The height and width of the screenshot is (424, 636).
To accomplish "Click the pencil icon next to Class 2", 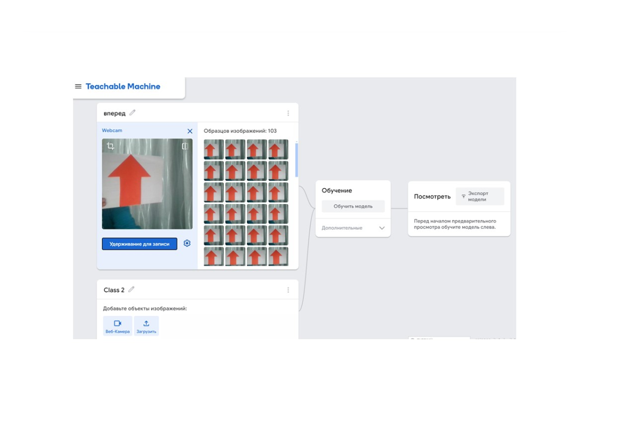I will (131, 289).
